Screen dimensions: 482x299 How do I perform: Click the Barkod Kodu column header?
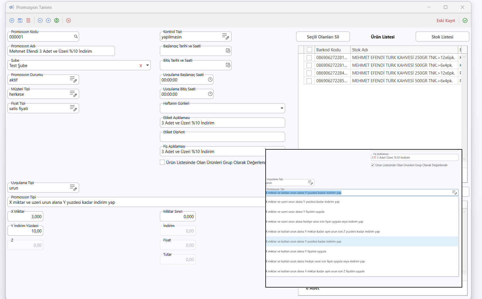click(x=332, y=50)
